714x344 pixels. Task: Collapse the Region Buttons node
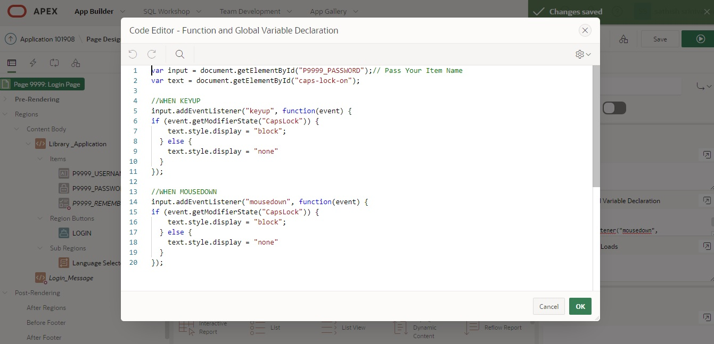tap(40, 219)
